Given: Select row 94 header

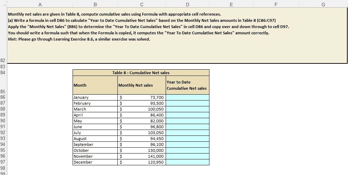Looking at the screenshot, I should 3,144.
